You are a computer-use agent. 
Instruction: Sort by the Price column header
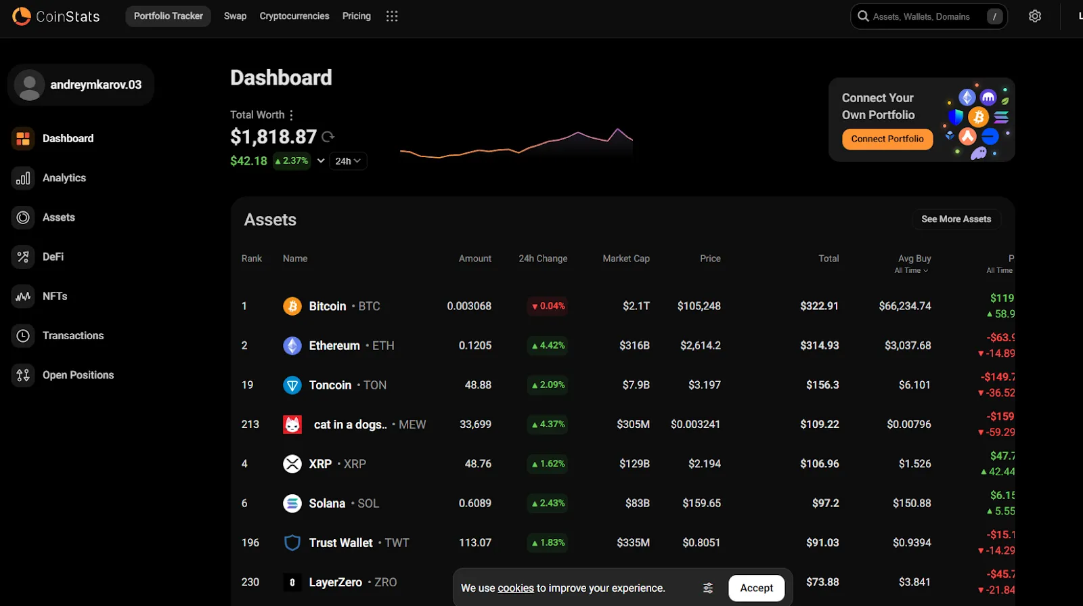coord(710,259)
